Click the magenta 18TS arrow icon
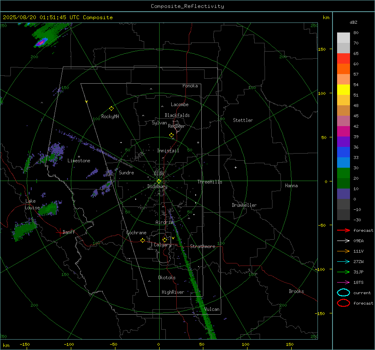The height and width of the screenshot is (350, 375). [343, 283]
